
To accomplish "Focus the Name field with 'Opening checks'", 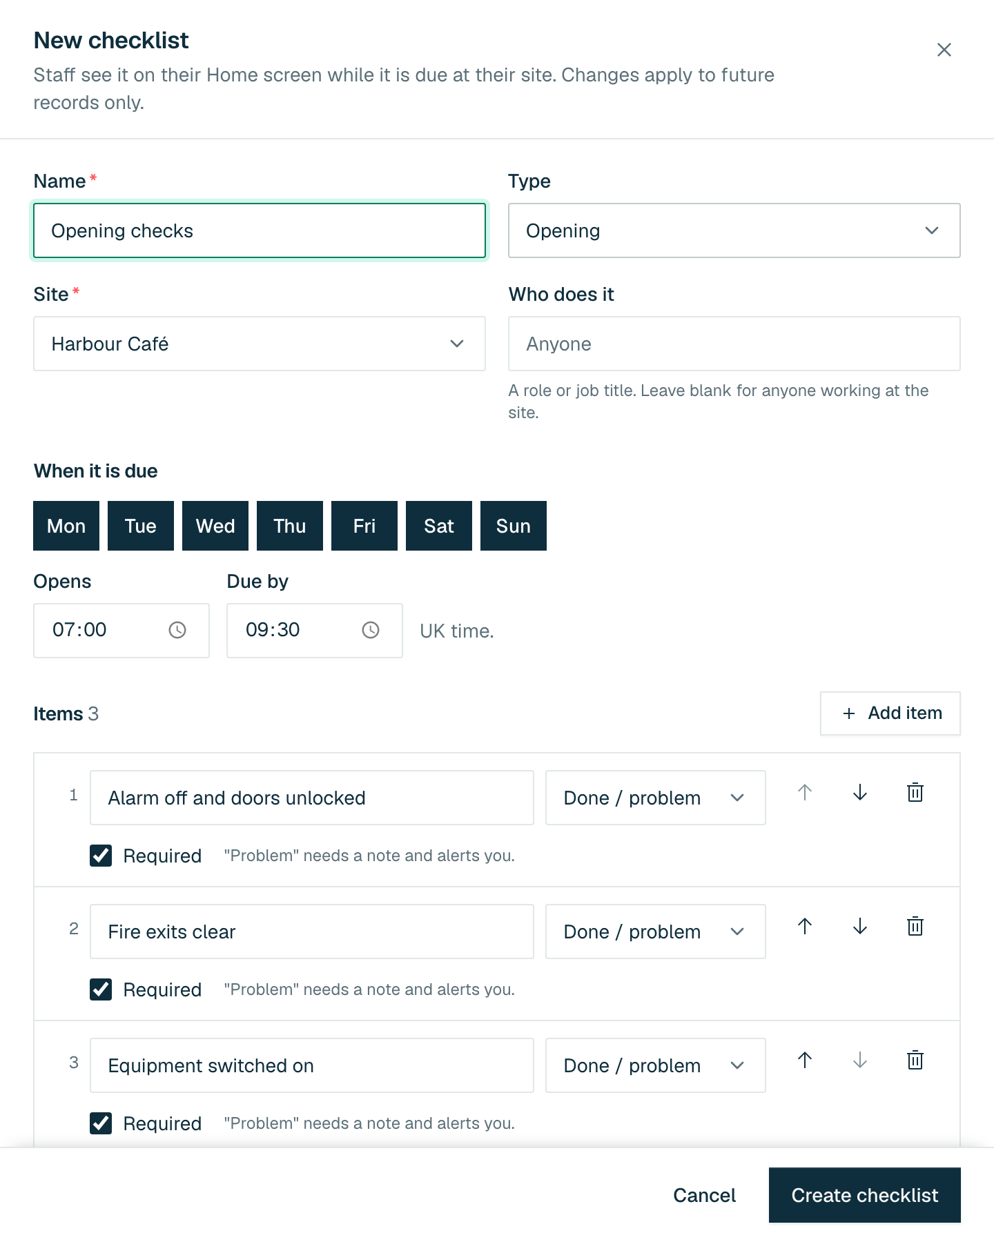I will (260, 230).
